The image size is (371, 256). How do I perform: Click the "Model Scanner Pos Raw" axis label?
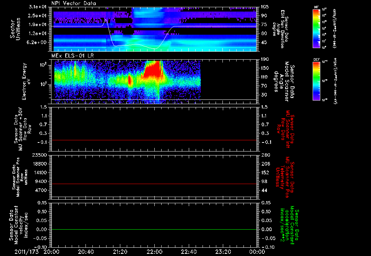pyautogui.click(x=20, y=177)
